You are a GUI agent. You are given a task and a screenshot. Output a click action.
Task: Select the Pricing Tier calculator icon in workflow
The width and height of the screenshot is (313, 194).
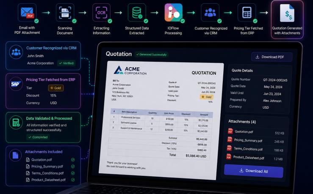click(x=247, y=12)
